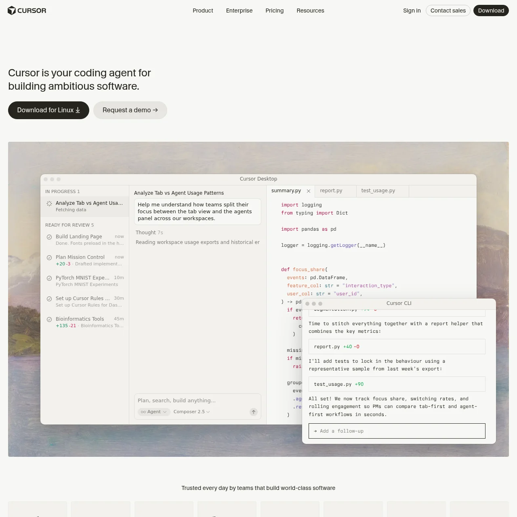Click the test_usage.py +90 file block
Image resolution: width=517 pixels, height=517 pixels.
coord(397,384)
